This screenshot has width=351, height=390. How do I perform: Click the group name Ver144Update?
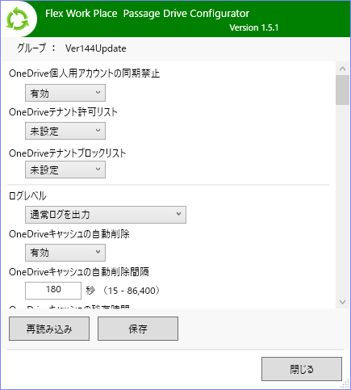click(x=96, y=48)
